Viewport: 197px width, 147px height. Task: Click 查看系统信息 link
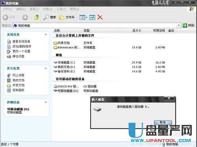coord(21,41)
